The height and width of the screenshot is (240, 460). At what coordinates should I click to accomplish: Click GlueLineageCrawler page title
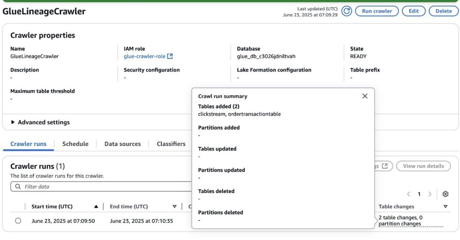coord(44,11)
